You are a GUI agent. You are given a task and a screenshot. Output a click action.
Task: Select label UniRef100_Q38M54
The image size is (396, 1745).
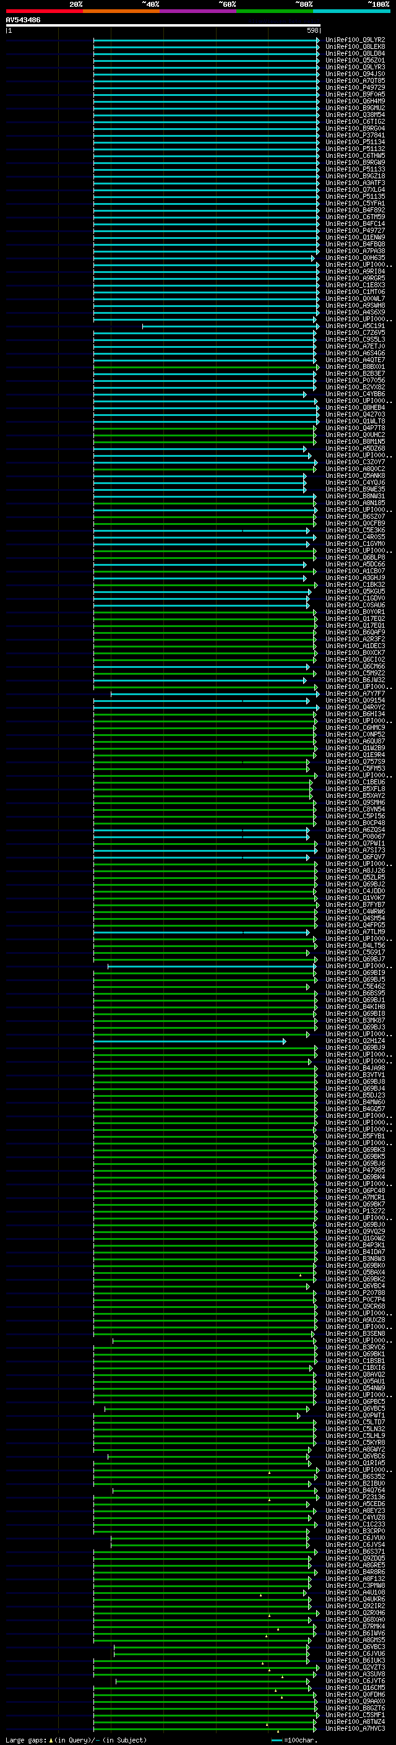[355, 115]
